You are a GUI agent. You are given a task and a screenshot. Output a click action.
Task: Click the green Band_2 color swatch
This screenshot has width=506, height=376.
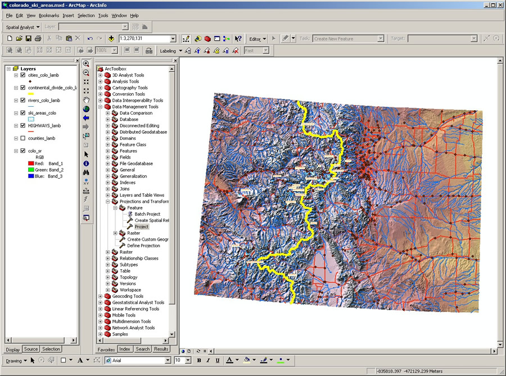[x=31, y=170]
